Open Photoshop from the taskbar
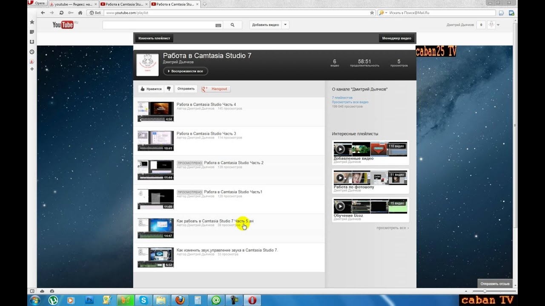This screenshot has width=545, height=306. point(89,300)
